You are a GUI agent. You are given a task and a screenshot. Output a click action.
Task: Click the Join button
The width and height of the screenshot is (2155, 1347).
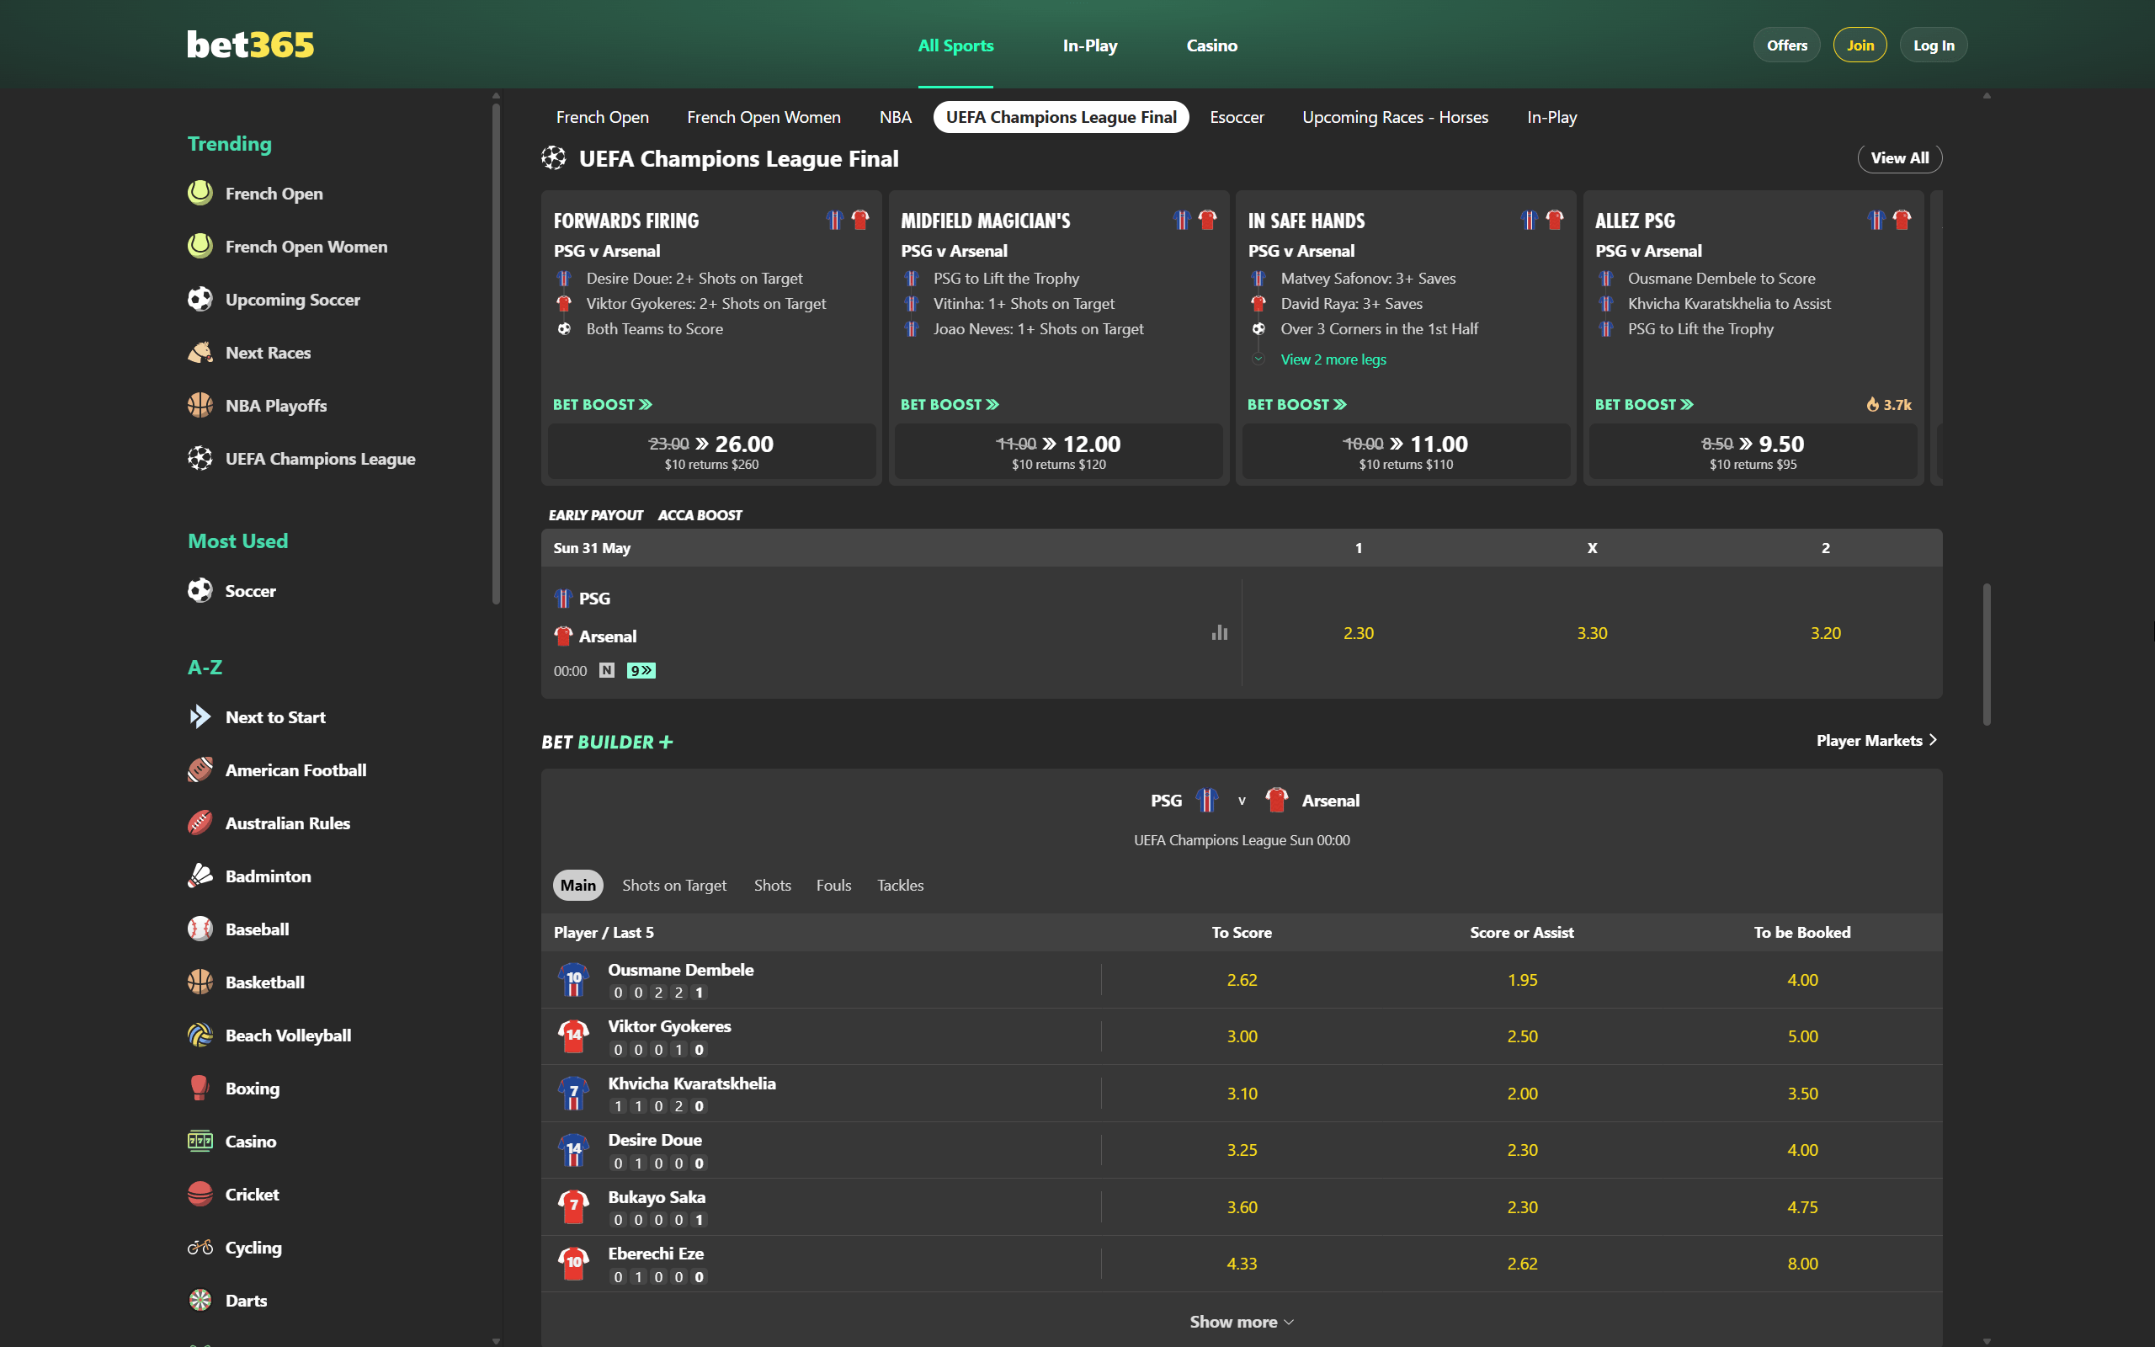(x=1860, y=45)
